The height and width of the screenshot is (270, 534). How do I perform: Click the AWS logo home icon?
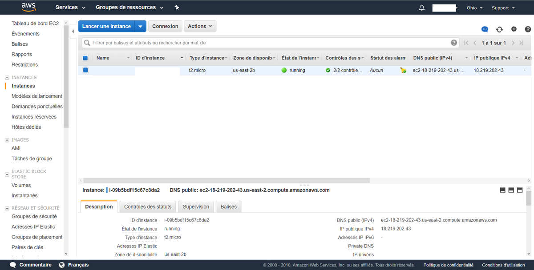pos(28,8)
